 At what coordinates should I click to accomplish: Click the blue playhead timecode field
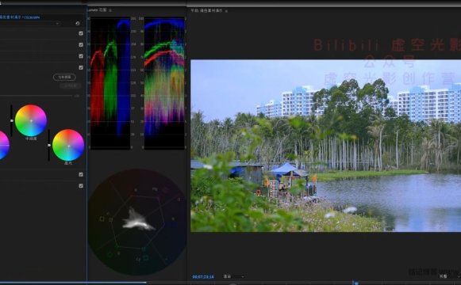[x=203, y=277]
